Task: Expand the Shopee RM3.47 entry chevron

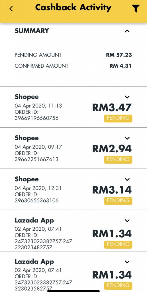Action: (127, 97)
